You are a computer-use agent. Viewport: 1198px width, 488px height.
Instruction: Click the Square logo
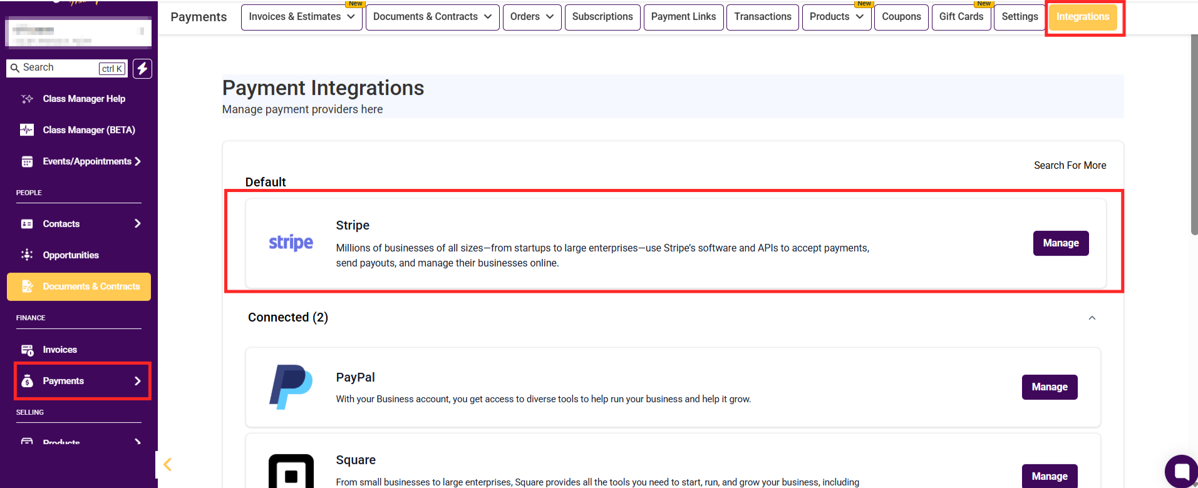pos(291,471)
